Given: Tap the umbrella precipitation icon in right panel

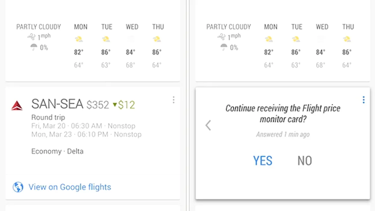Looking at the screenshot, I should [224, 47].
